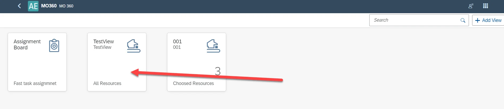Click the count 3 on 001 tile
504x109 pixels.
(218, 71)
